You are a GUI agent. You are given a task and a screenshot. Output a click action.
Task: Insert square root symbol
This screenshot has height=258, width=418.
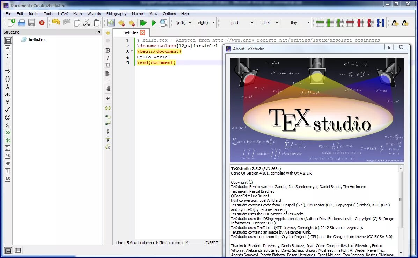click(x=108, y=147)
